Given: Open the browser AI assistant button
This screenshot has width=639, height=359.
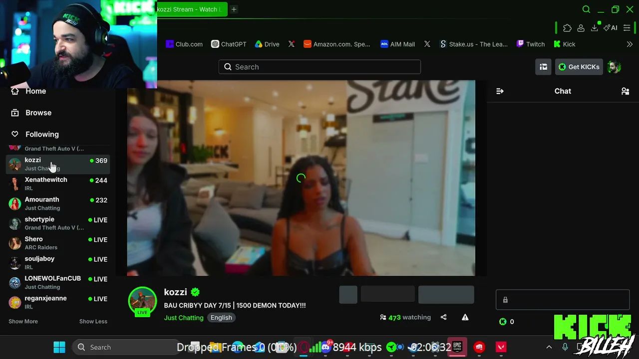Looking at the screenshot, I should (611, 28).
